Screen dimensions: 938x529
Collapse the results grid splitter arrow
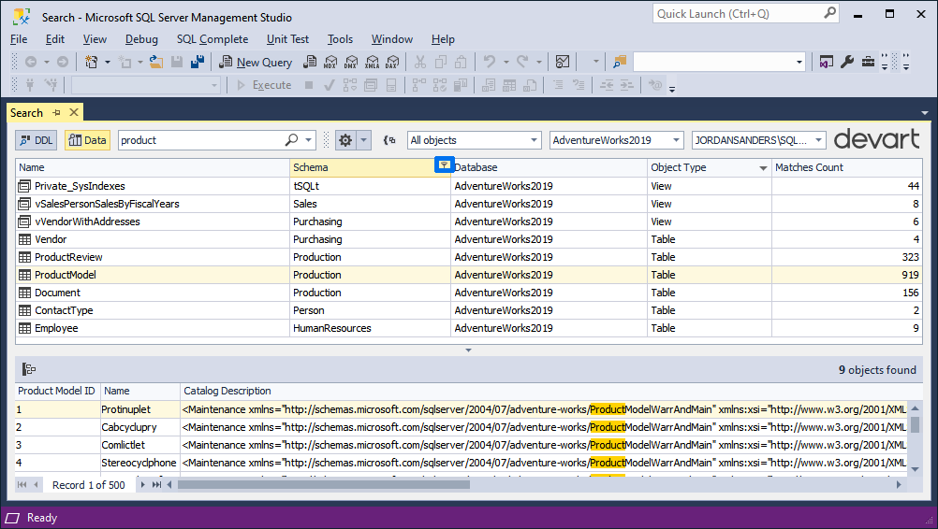[x=468, y=350]
